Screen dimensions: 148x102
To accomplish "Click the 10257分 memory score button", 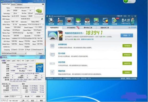I will point(127,63).
